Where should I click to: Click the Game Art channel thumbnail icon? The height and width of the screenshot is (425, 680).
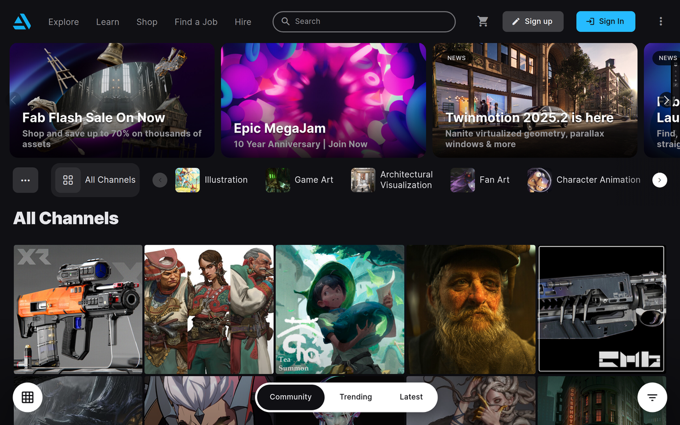coord(278,180)
